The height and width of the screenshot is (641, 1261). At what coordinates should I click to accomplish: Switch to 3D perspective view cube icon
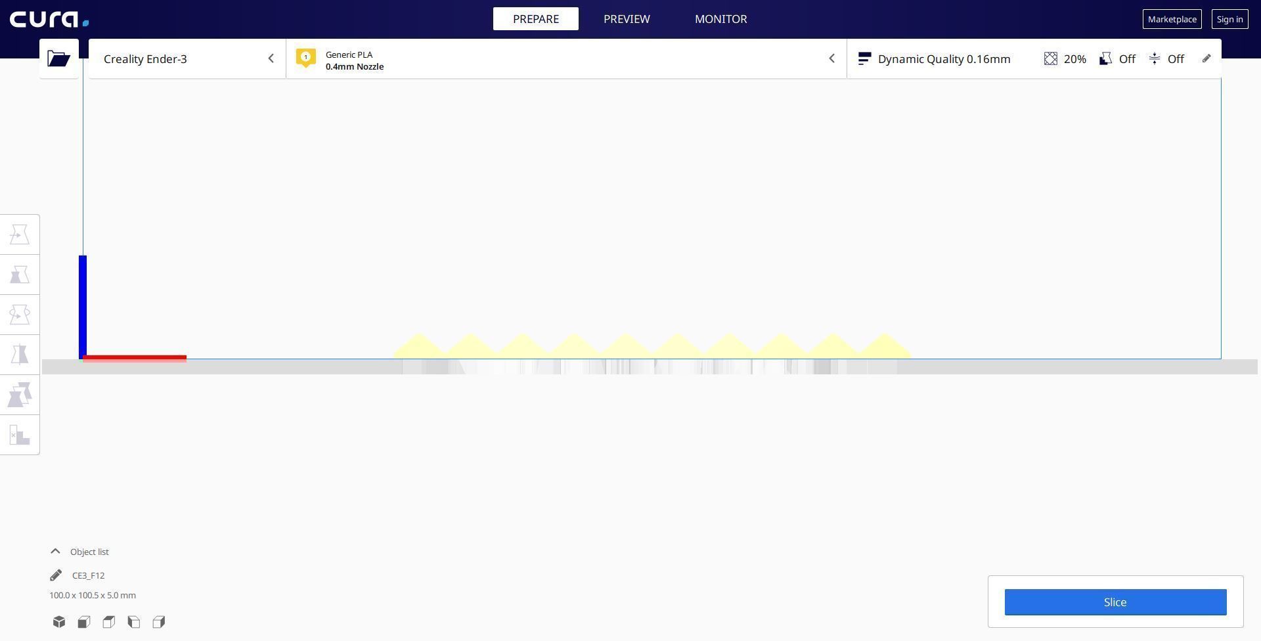59,622
